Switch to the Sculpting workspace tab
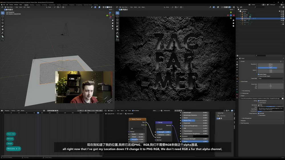This screenshot has width=285, height=160. (x=38, y=5)
